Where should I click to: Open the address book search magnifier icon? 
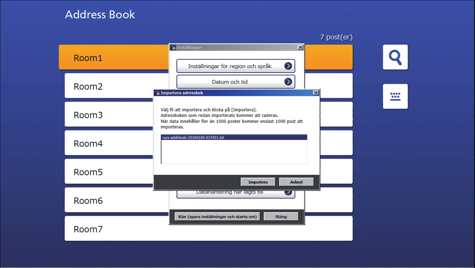pos(395,57)
